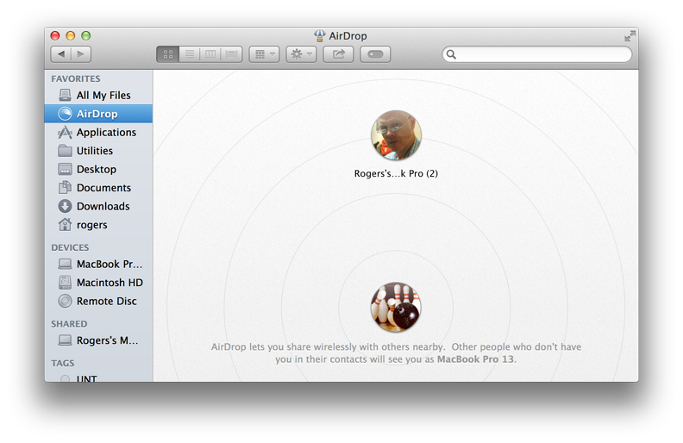683x443 pixels.
Task: Click the AirDrop parachute sidebar icon
Action: (x=65, y=114)
